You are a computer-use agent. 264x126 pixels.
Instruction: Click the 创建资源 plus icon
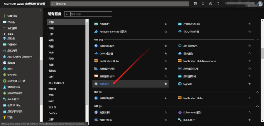point(4,16)
